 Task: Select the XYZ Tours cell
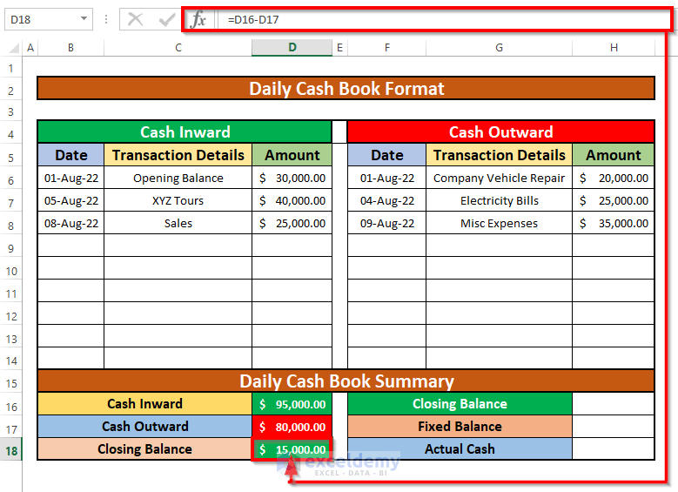[x=178, y=200]
